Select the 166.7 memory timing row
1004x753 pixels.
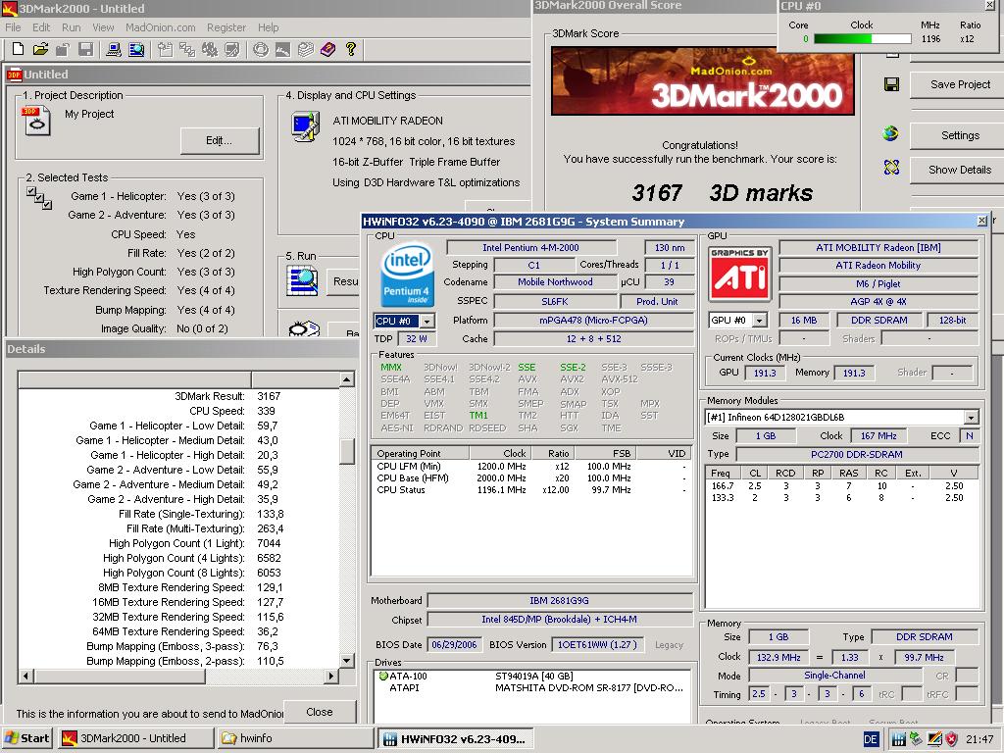point(842,486)
